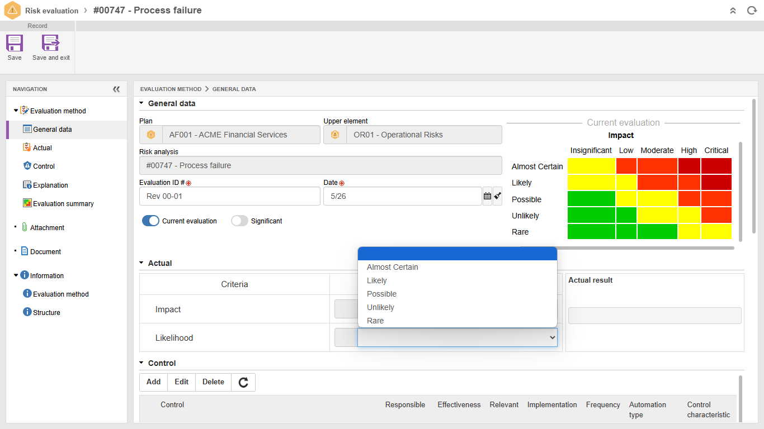
Task: Click the Effectiveness column header
Action: click(x=459, y=405)
